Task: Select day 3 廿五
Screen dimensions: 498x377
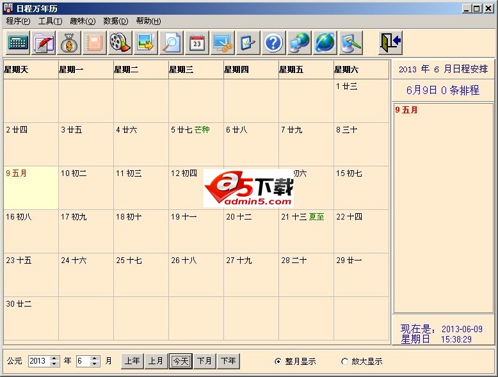Action: pos(86,144)
